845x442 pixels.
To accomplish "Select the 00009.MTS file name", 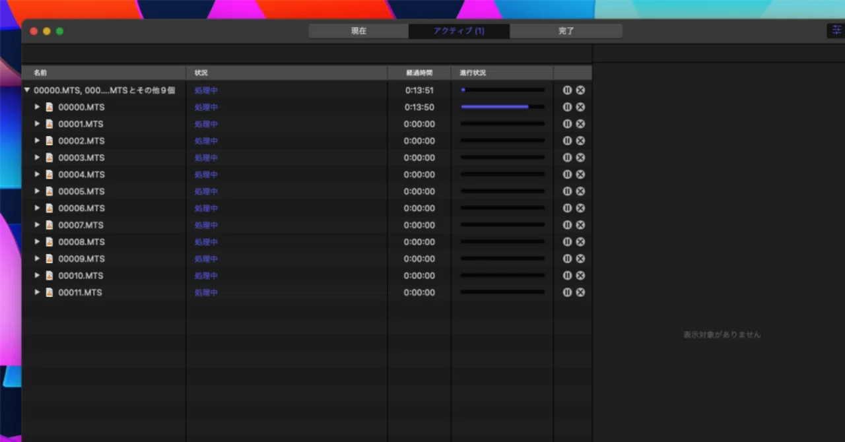I will tap(81, 259).
